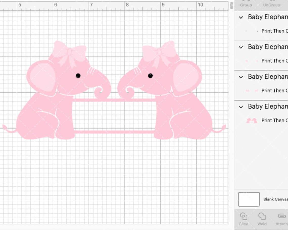Open the Blank Canvas color swatch
This screenshot has width=288, height=230.
click(x=249, y=199)
